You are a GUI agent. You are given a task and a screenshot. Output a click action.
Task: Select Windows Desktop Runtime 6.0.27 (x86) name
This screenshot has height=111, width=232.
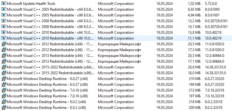point(47,85)
